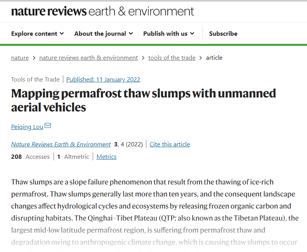Click the current 'article' breadcrumb item
Screen dimensions: 307x252
click(214, 58)
